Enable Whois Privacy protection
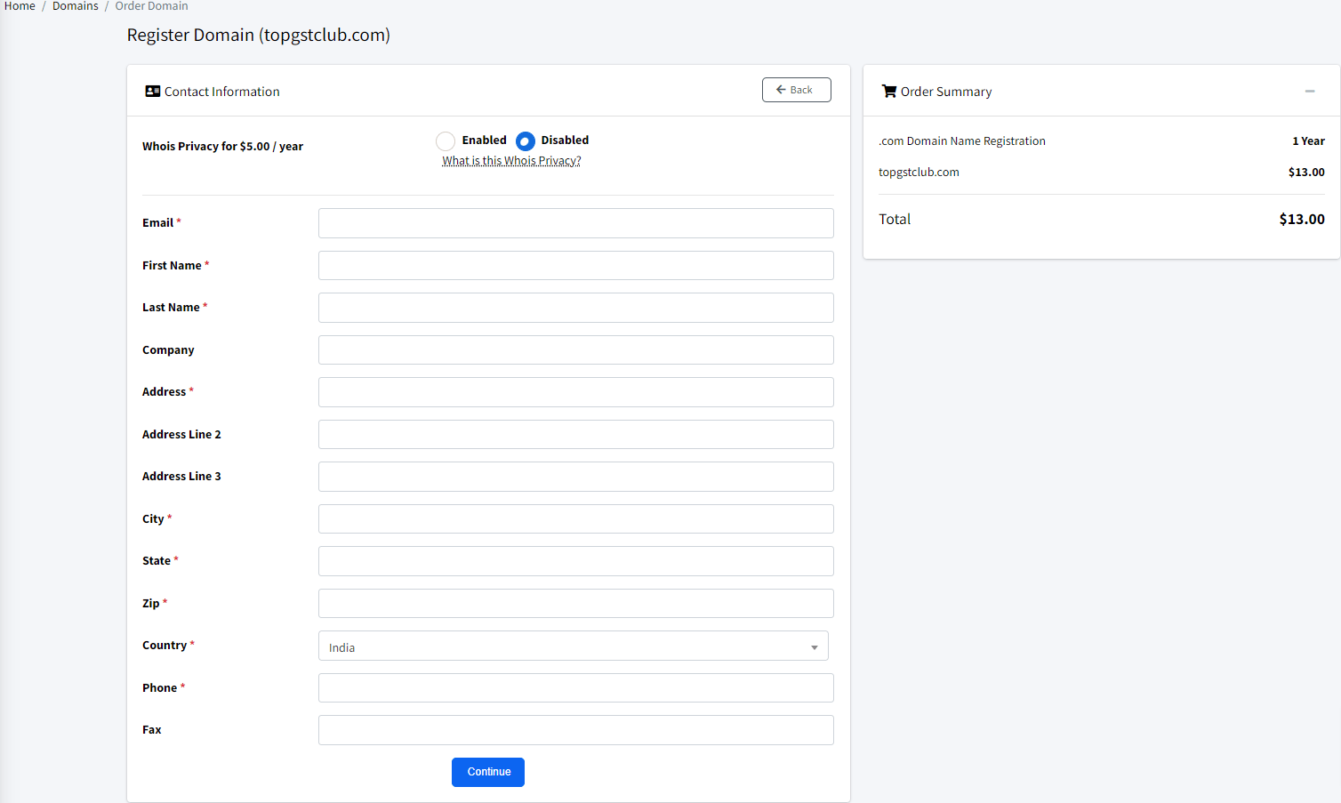 (x=446, y=141)
